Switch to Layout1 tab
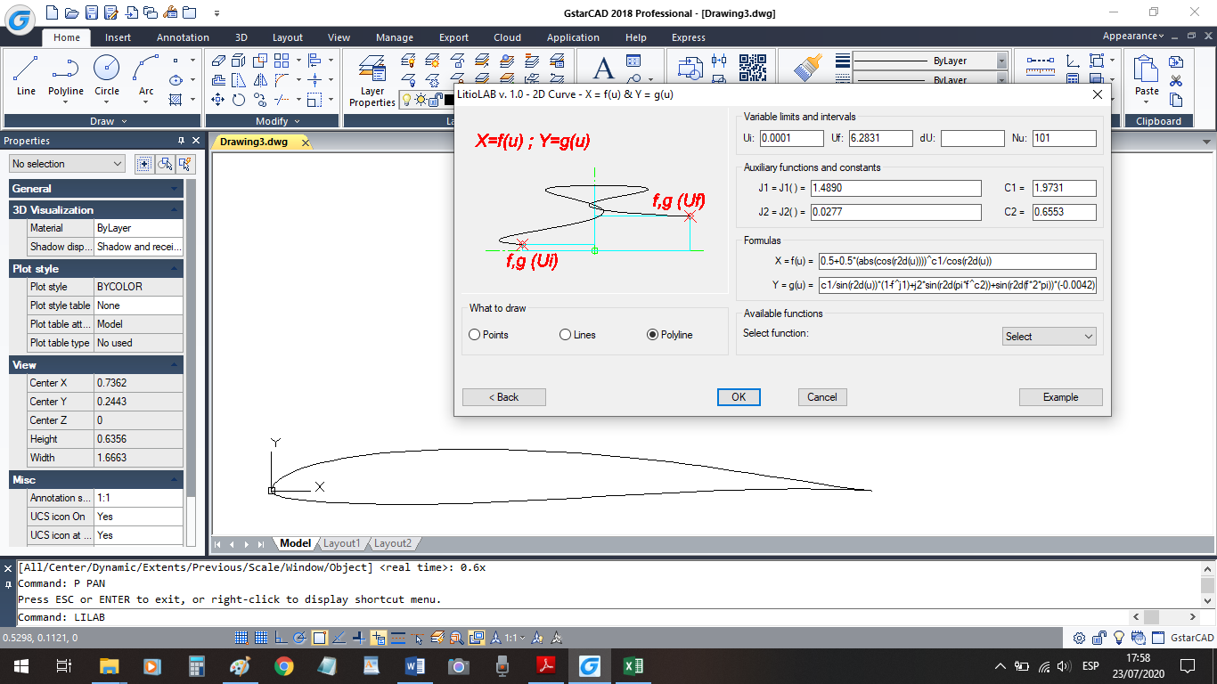The width and height of the screenshot is (1217, 684). coord(341,543)
